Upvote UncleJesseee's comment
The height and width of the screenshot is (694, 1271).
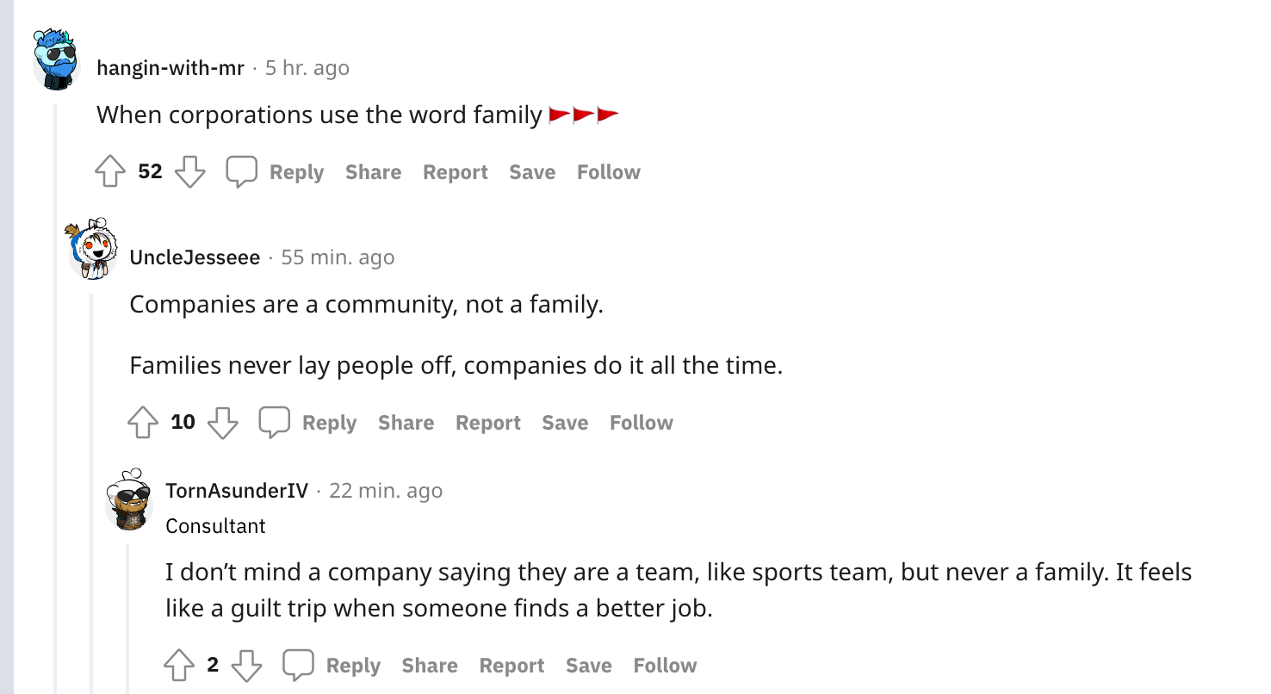(x=143, y=422)
